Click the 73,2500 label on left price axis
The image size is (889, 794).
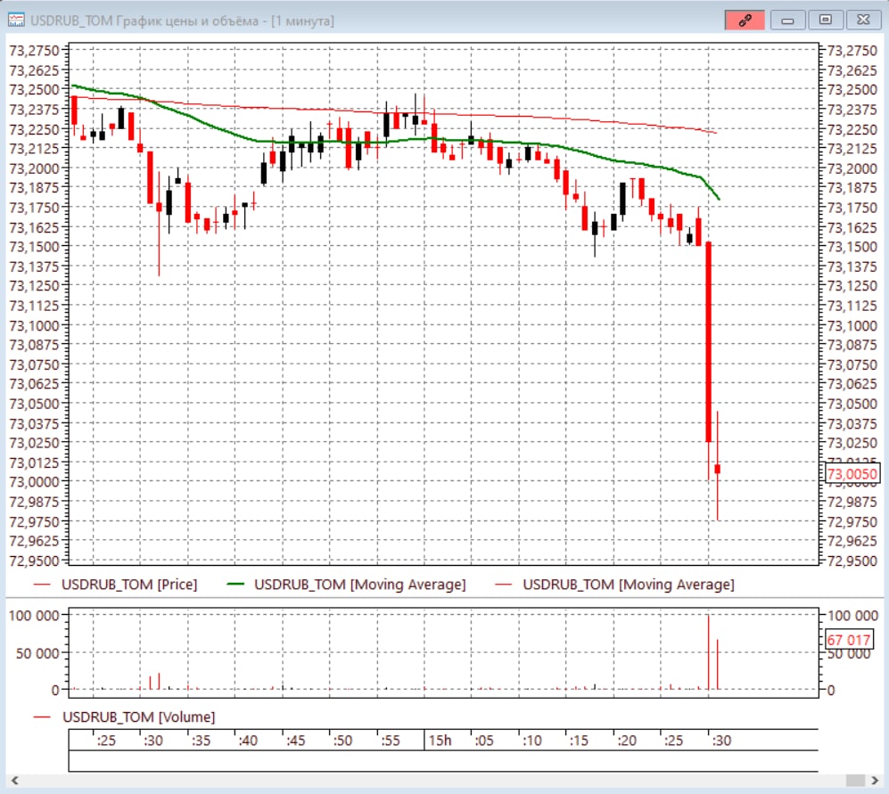pos(34,89)
